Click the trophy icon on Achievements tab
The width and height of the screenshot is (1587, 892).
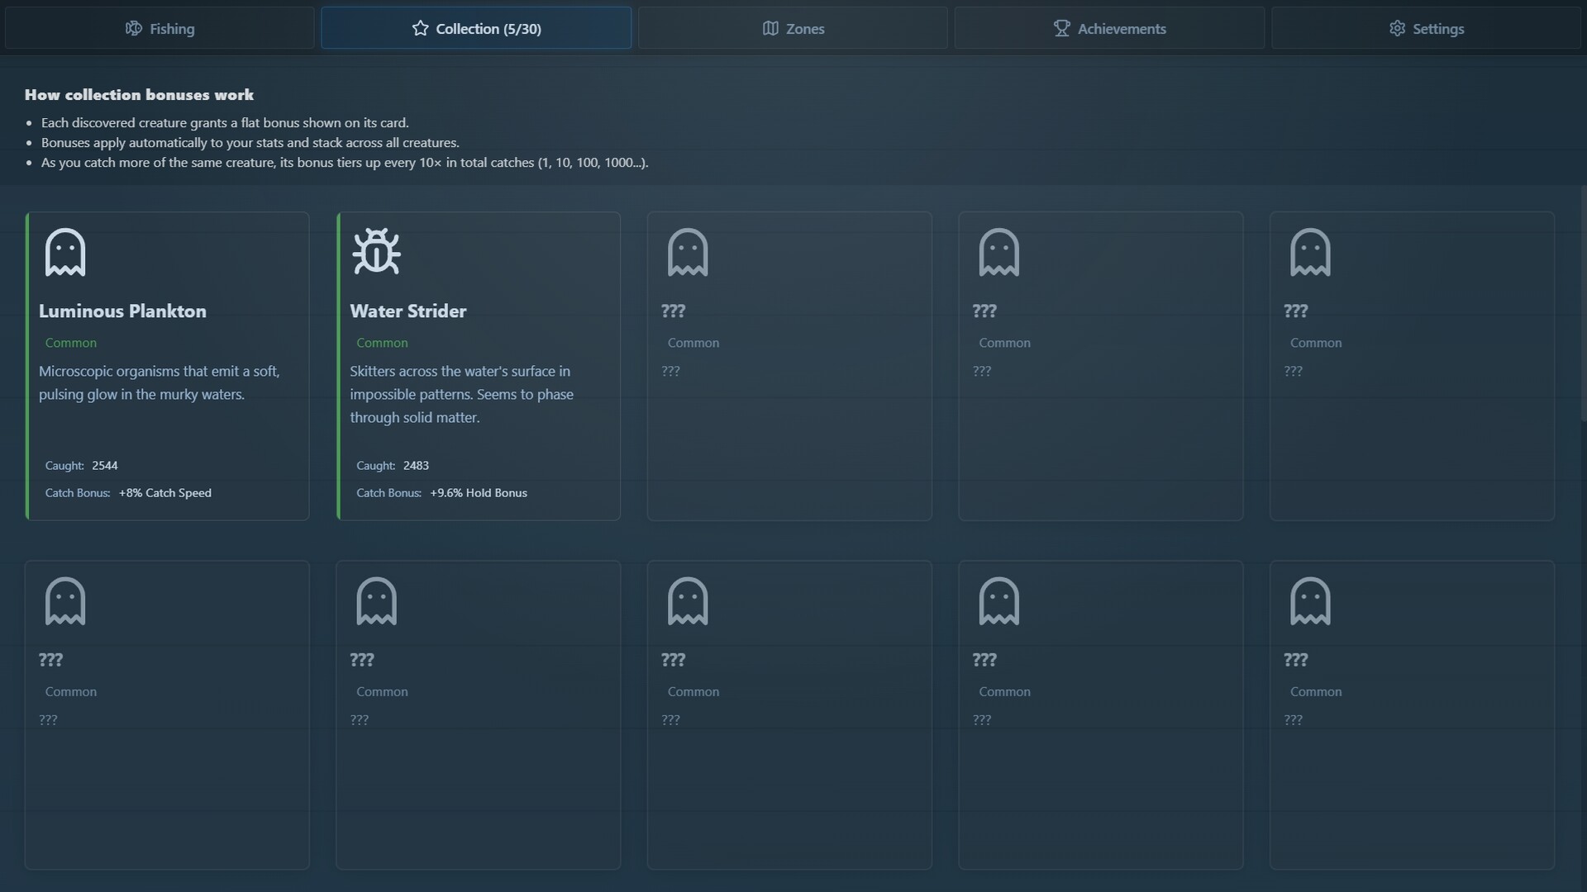pos(1061,28)
